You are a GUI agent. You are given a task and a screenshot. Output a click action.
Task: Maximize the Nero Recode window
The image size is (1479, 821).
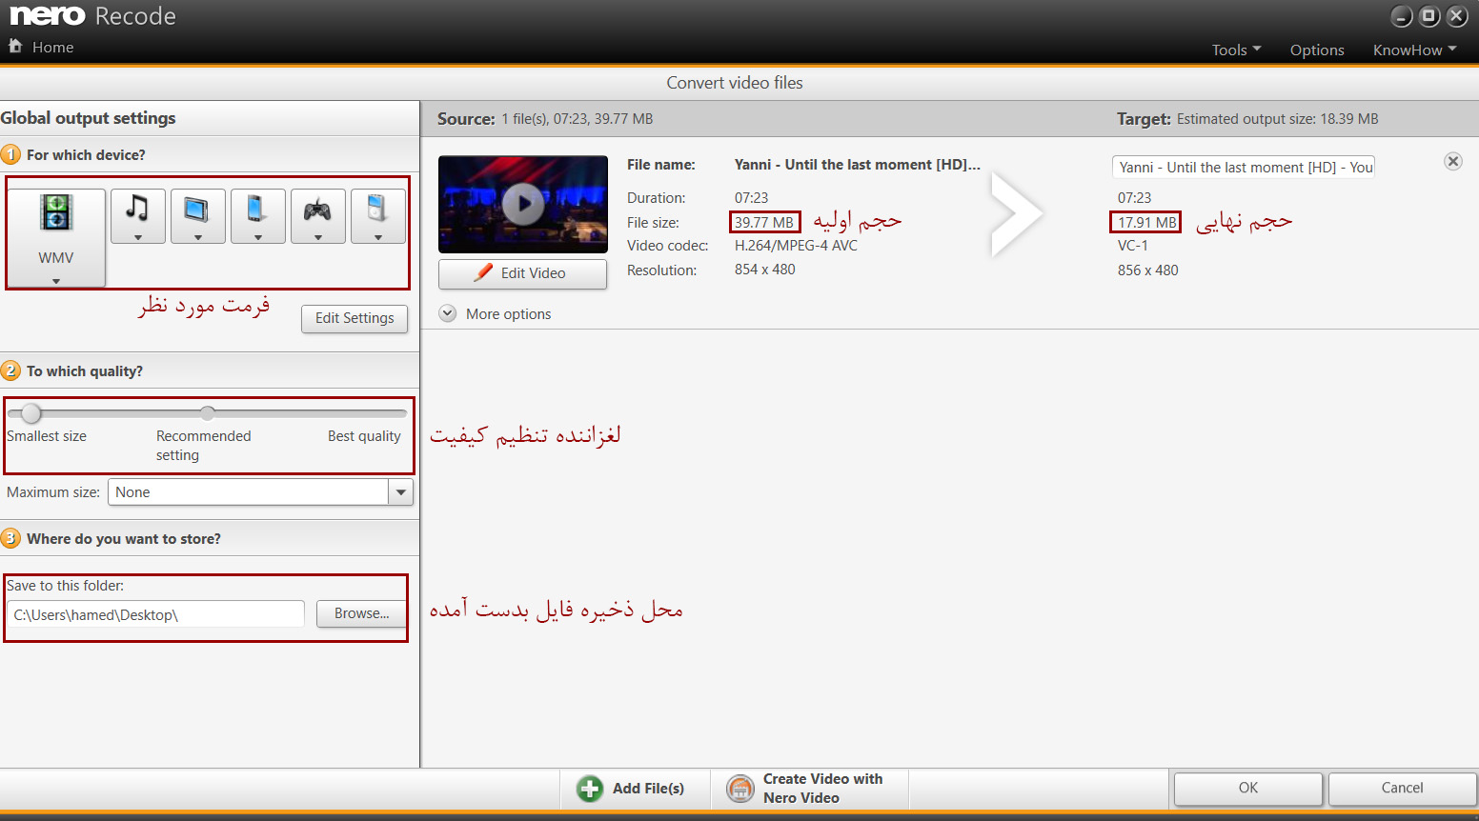[x=1429, y=16]
